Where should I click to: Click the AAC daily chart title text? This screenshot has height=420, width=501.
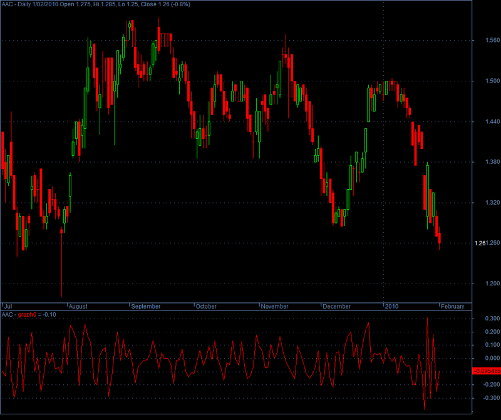(x=96, y=4)
